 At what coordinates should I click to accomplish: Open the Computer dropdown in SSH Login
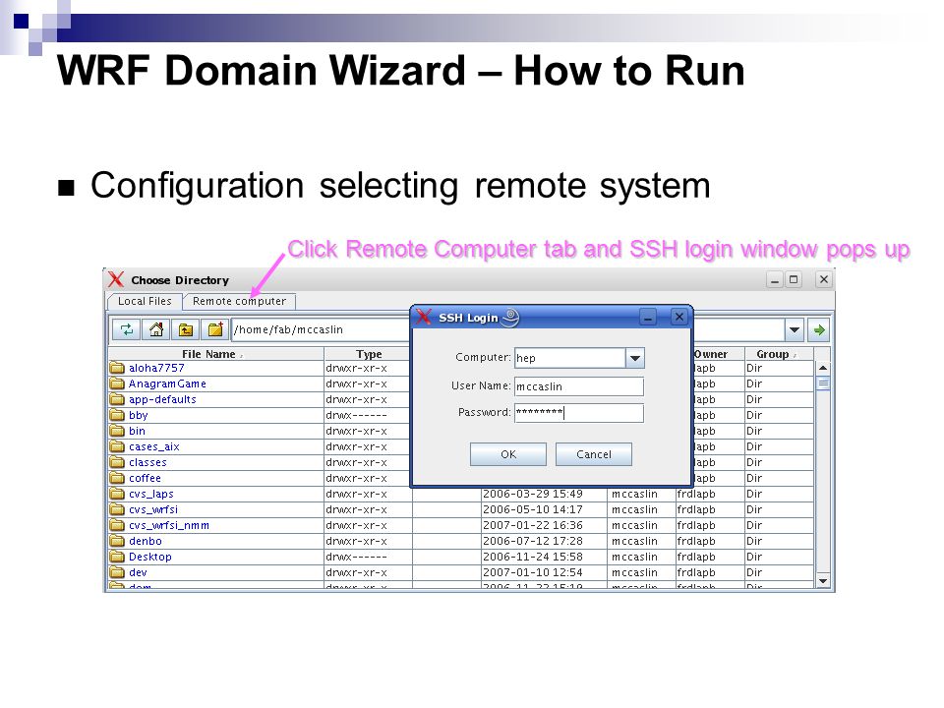click(x=634, y=358)
